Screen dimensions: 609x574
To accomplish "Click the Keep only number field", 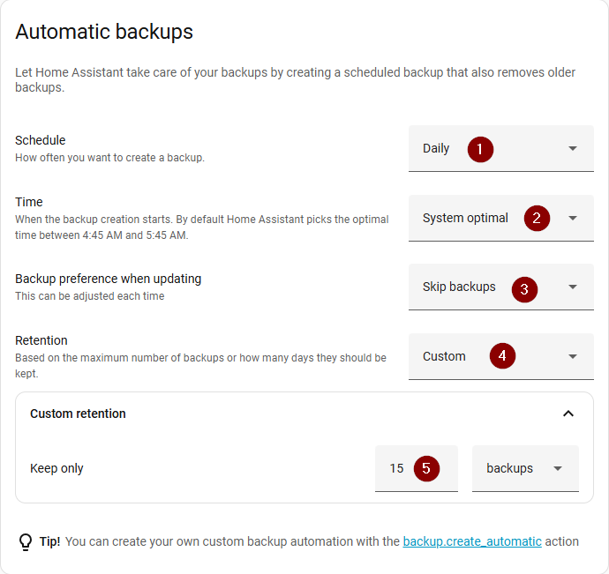I will [397, 468].
